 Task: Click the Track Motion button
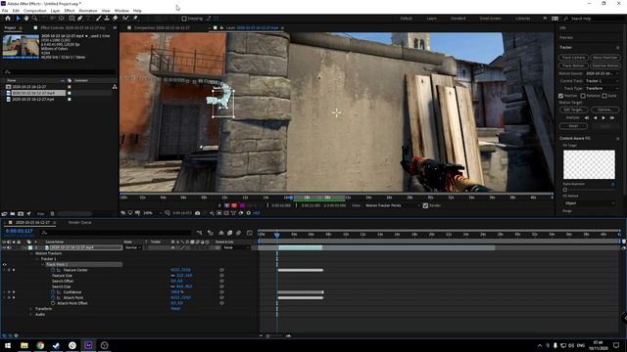(573, 66)
